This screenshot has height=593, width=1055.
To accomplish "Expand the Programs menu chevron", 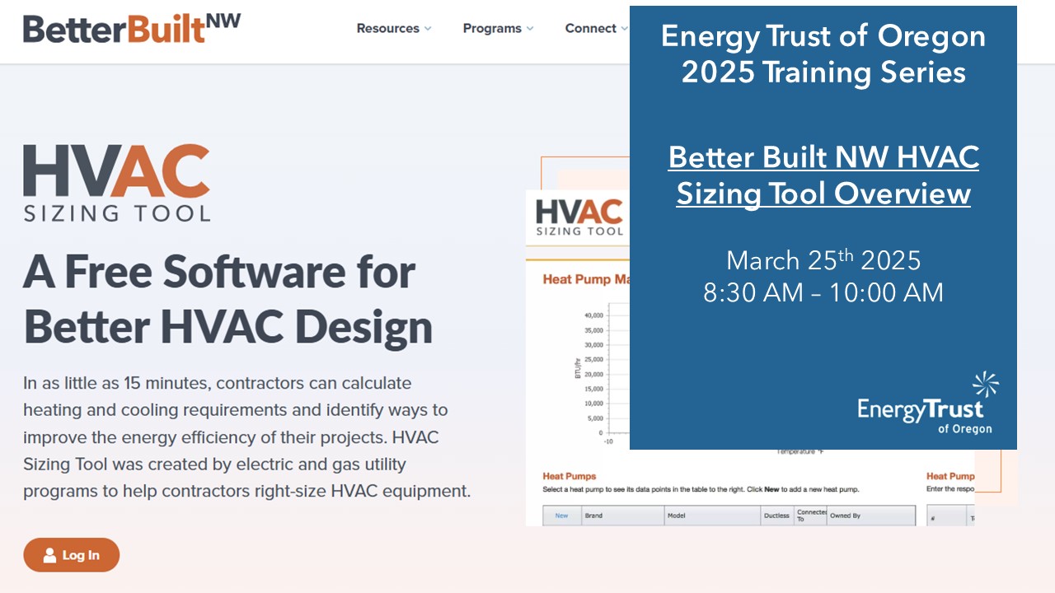I will coord(530,29).
